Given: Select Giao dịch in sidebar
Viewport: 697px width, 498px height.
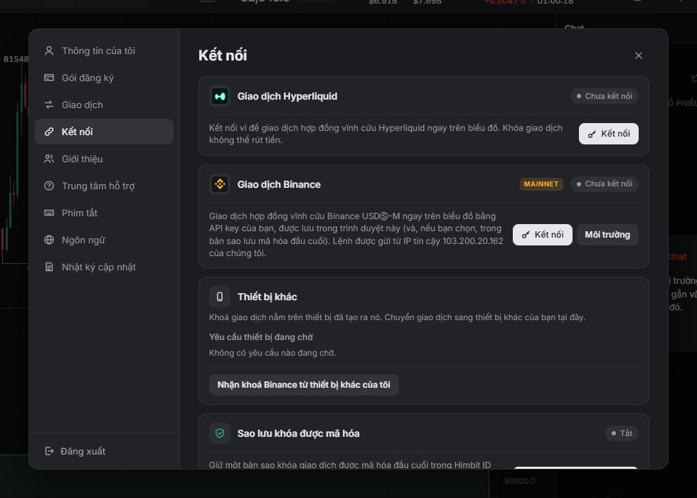Looking at the screenshot, I should [x=104, y=105].
